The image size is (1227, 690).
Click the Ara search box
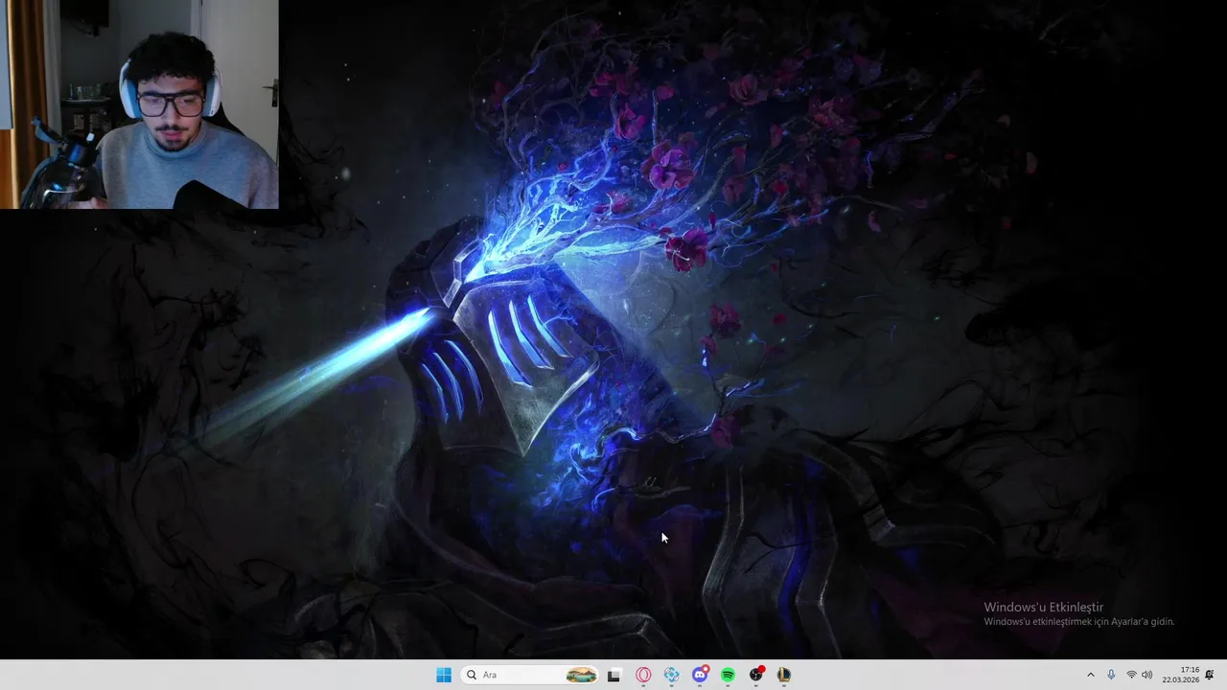pos(529,675)
